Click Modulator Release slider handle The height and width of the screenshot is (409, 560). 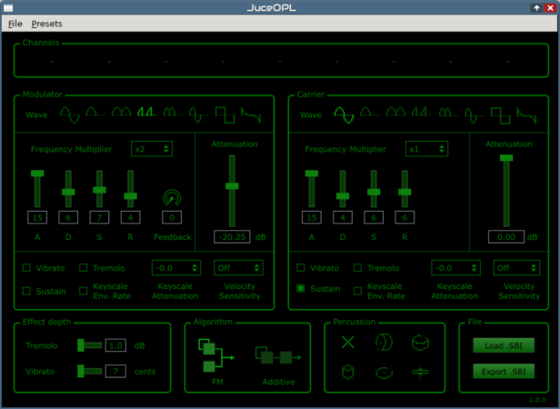131,196
